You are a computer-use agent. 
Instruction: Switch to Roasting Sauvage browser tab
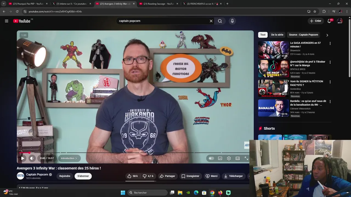159,4
